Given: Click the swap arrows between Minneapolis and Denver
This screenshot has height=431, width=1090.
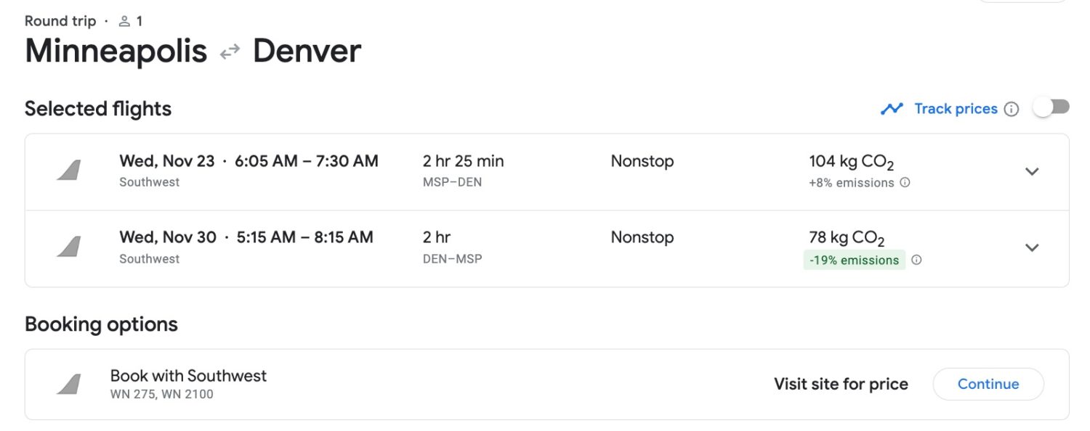Looking at the screenshot, I should click(230, 51).
